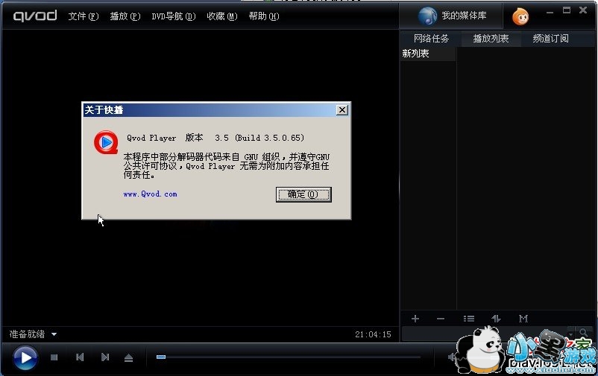Select the 新列表 playlist entry

tap(427, 54)
